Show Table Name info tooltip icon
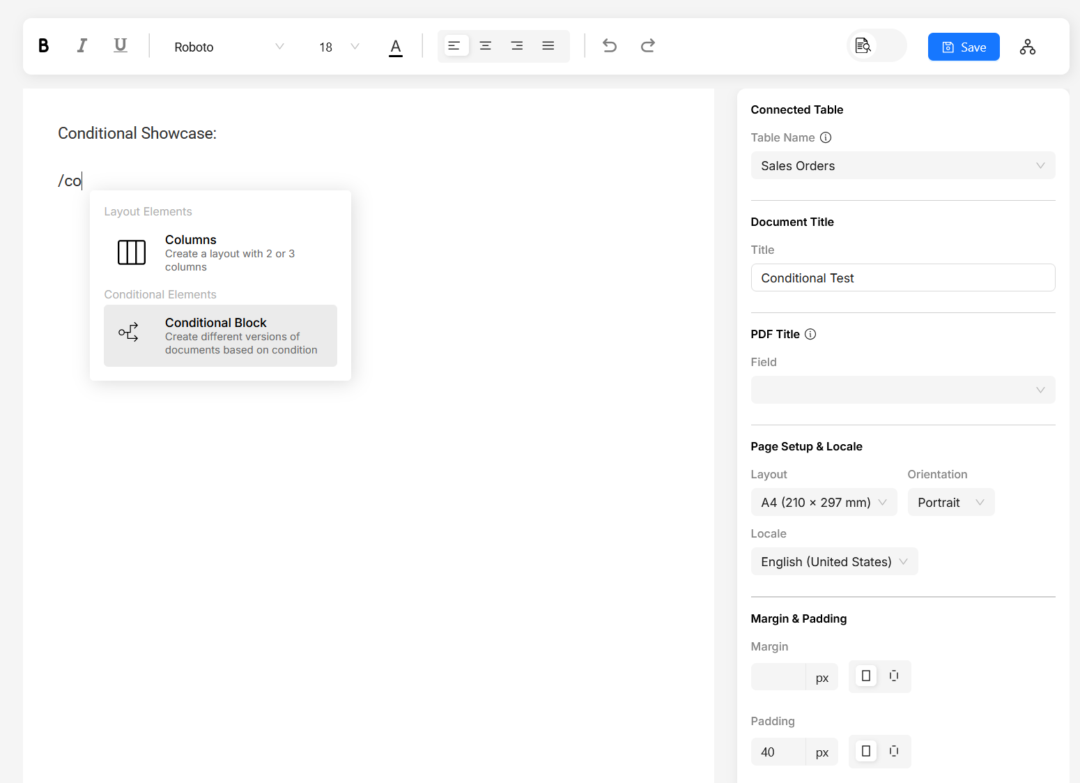The height and width of the screenshot is (783, 1080). tap(826, 137)
